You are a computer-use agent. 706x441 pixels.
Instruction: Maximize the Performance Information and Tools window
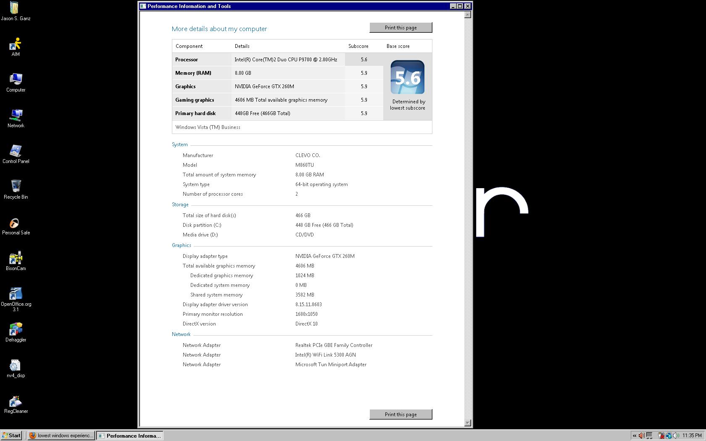click(460, 6)
